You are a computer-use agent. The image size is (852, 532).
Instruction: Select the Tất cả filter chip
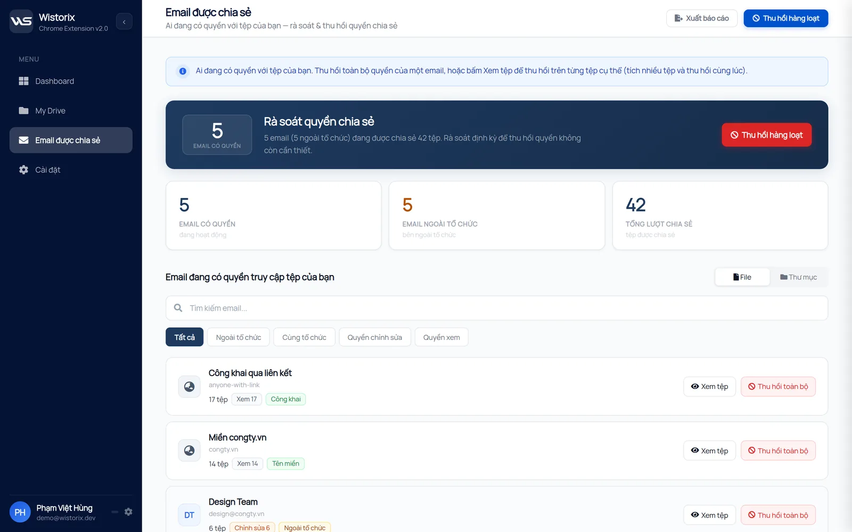point(184,337)
